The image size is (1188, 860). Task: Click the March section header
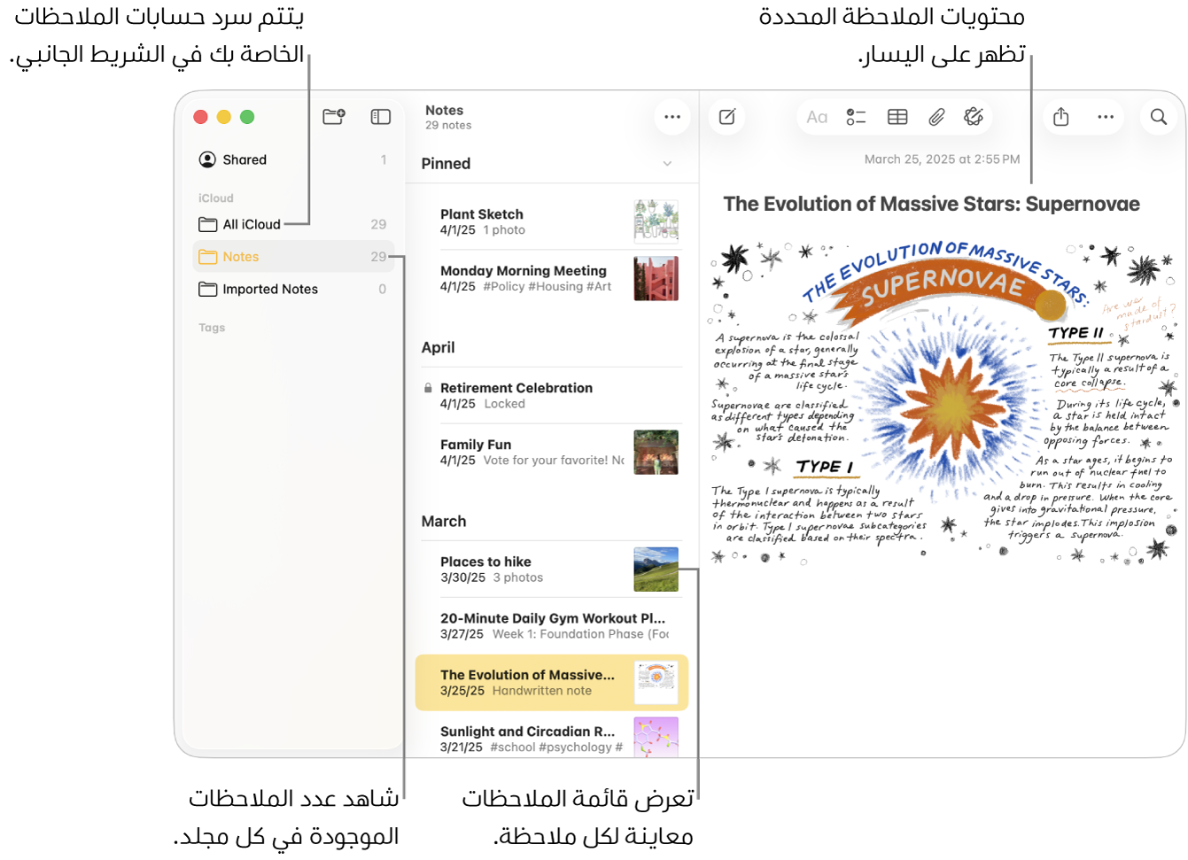click(x=444, y=522)
